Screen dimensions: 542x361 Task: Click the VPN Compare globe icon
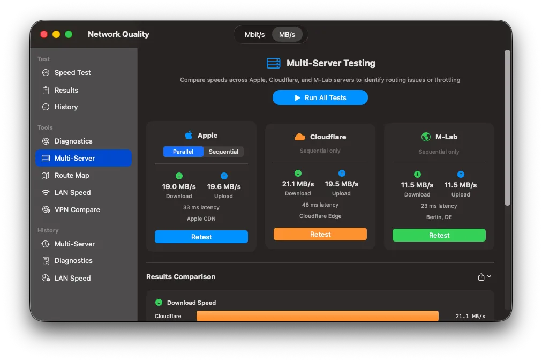point(46,209)
